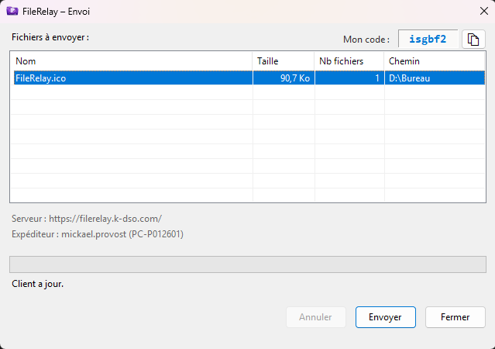Click the 'Fichiers à envoyer :' label

50,37
